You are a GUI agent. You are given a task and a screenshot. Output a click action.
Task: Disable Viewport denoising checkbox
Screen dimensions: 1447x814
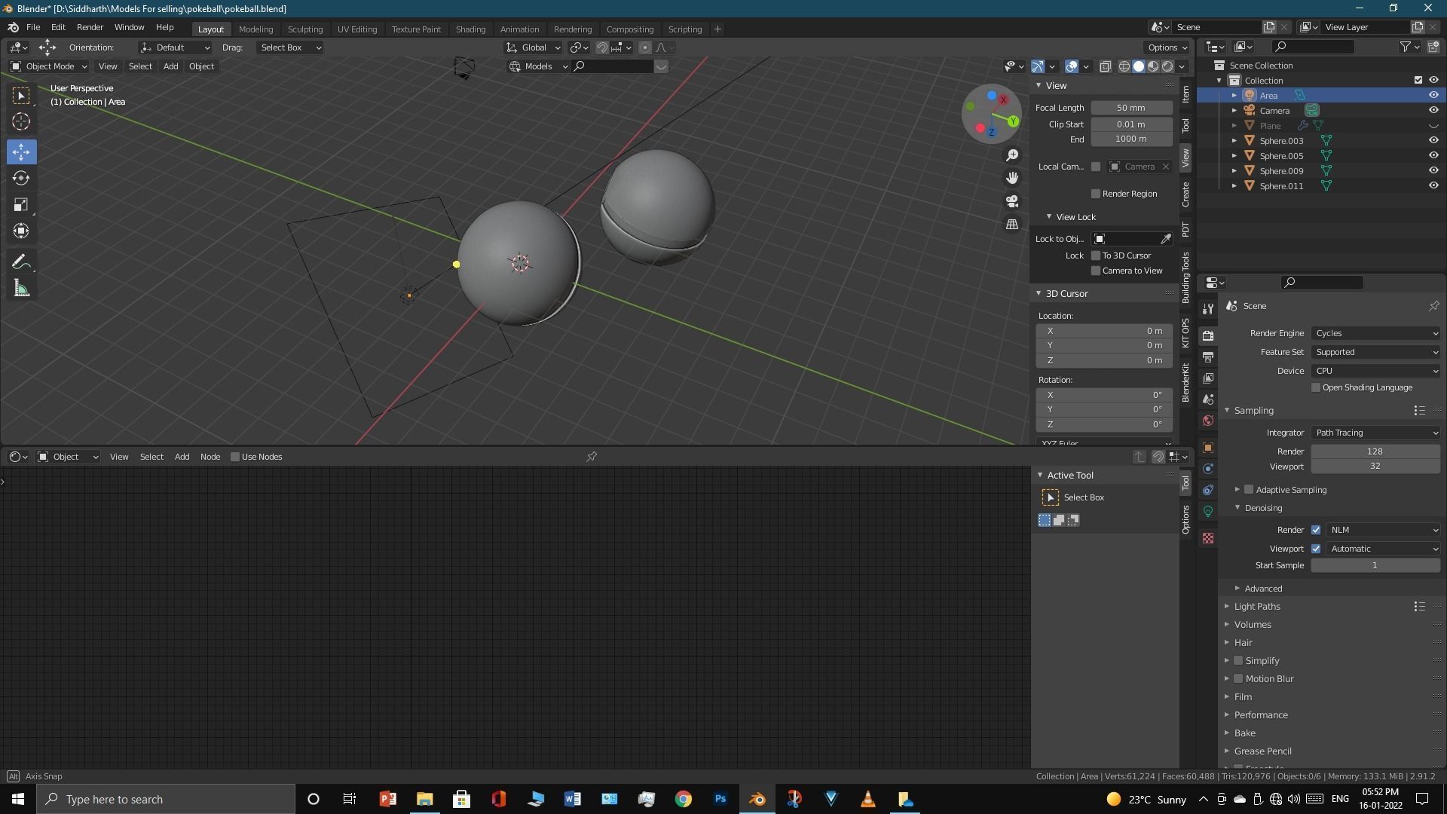click(1316, 549)
